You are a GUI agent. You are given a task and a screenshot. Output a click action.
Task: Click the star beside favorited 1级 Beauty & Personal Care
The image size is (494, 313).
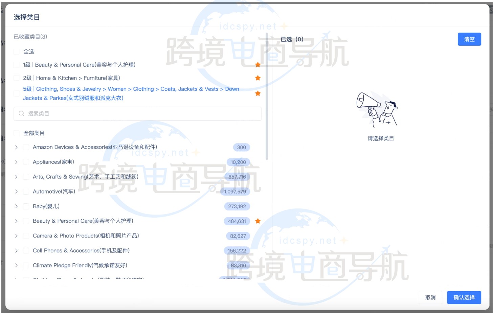pos(258,65)
